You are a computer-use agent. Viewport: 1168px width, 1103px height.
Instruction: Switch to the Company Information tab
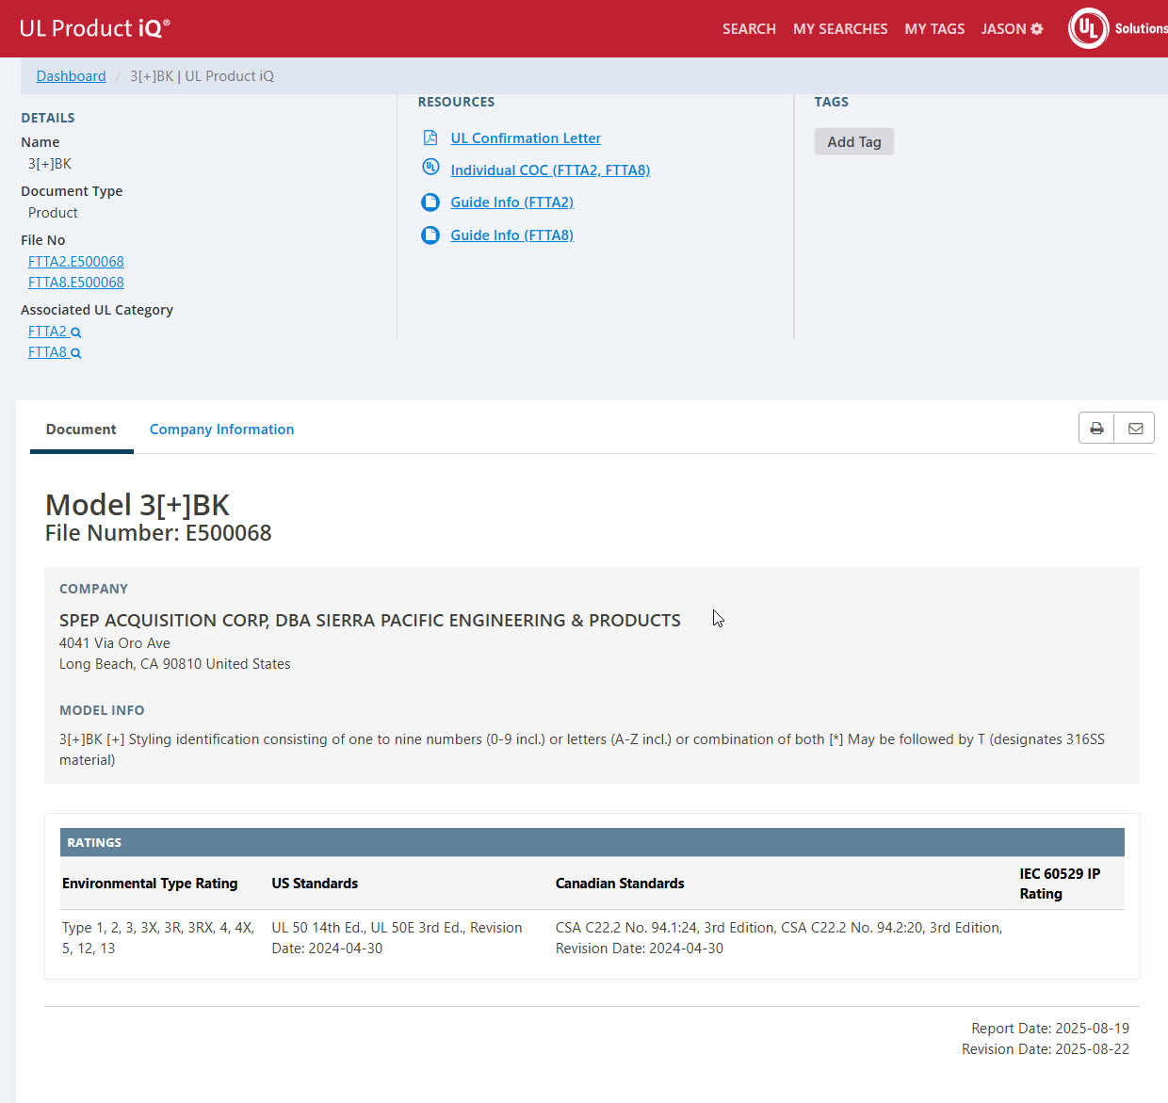coord(221,430)
